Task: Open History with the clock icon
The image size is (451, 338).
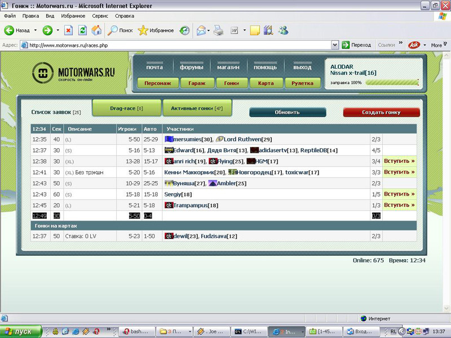Action: coord(184,30)
